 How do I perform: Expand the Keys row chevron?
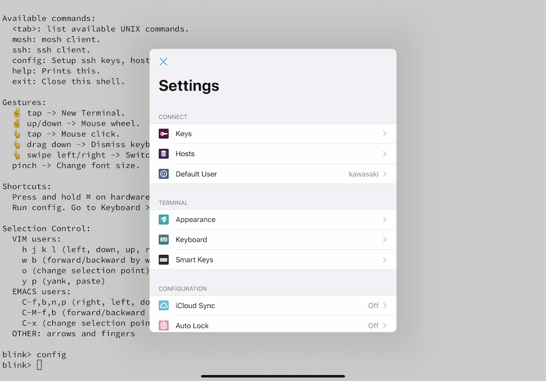click(385, 134)
